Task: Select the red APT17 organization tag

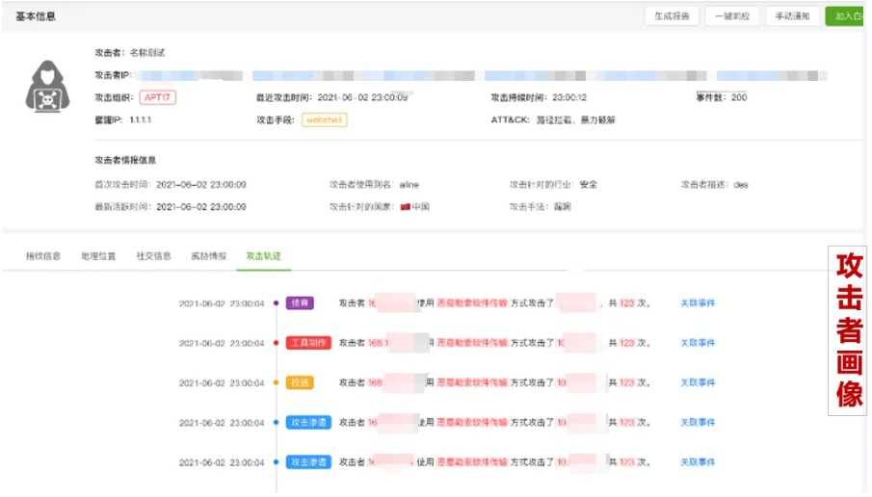Action: click(158, 97)
